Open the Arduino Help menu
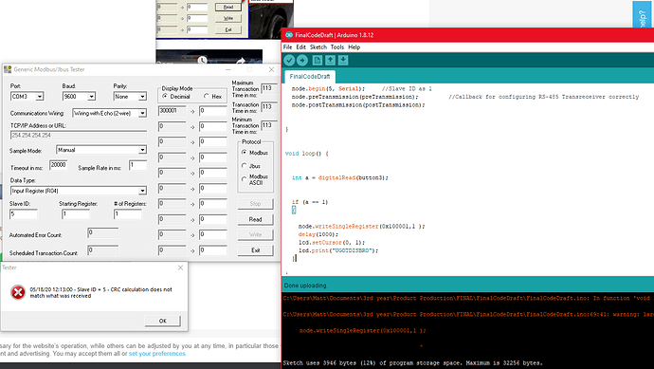 coord(354,47)
